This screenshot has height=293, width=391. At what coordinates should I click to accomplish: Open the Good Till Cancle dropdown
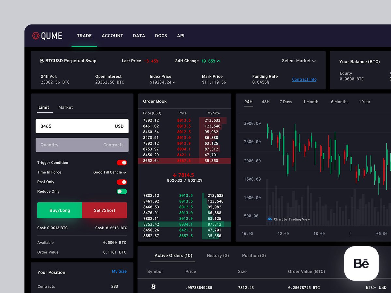click(x=110, y=172)
